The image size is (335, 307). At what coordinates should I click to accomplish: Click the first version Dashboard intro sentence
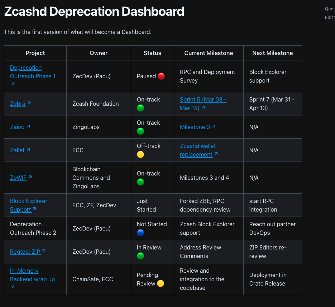coord(78,32)
